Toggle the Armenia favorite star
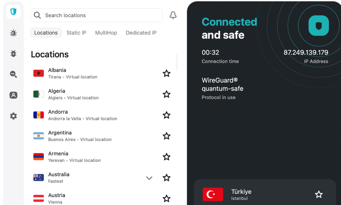 pos(167,157)
